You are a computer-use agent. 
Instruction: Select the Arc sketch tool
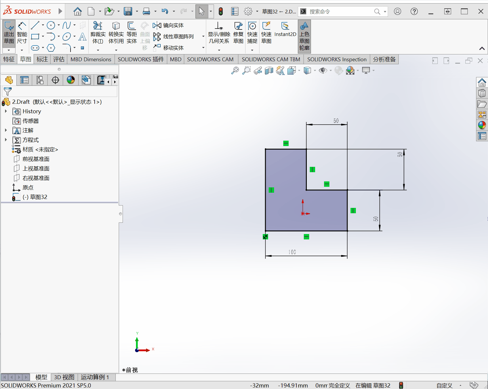coord(51,37)
